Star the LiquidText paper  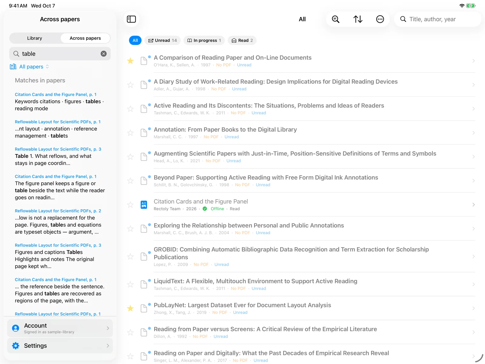pos(130,285)
